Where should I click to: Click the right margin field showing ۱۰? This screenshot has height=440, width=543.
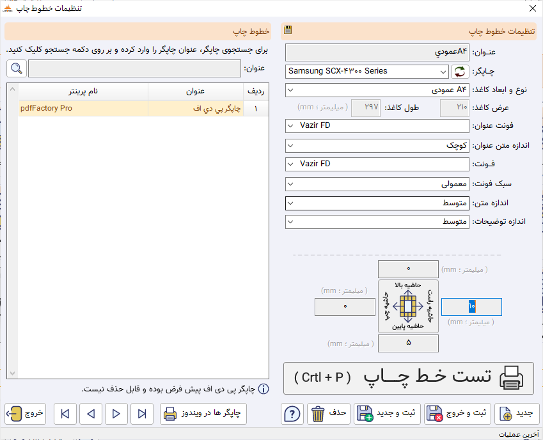point(471,307)
